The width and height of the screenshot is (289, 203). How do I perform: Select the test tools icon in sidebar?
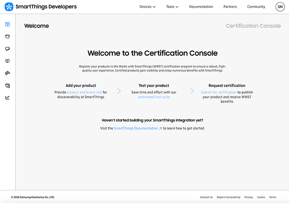click(7, 73)
